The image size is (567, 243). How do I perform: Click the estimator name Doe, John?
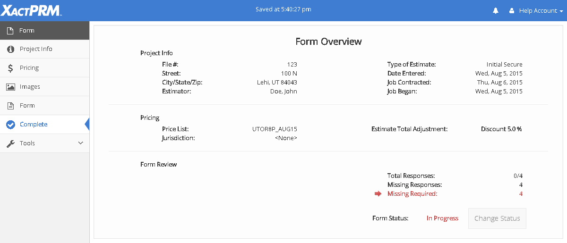click(x=283, y=92)
